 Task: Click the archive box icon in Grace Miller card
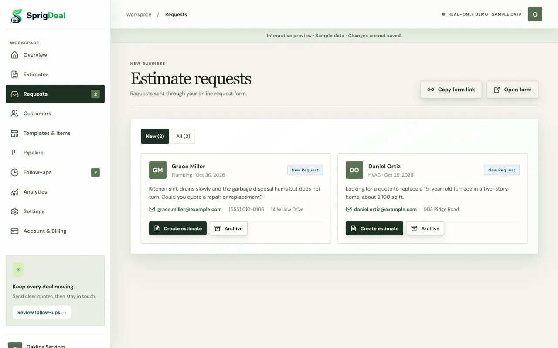[x=218, y=228]
